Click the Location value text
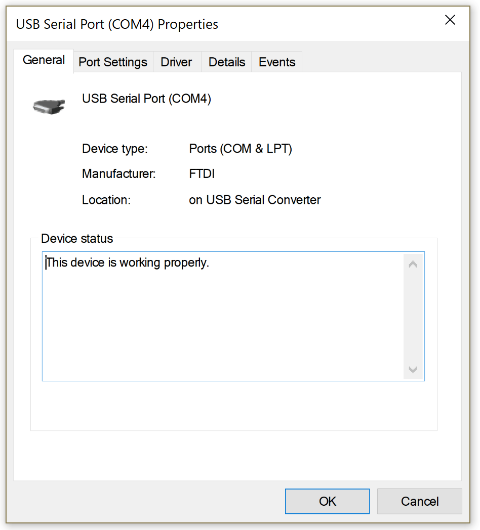Image resolution: width=480 pixels, height=530 pixels. 255,200
